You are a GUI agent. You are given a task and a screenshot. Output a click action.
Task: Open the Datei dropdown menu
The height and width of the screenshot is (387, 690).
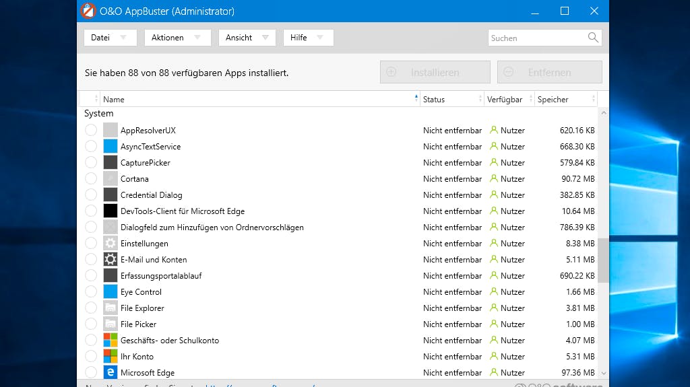coord(110,38)
